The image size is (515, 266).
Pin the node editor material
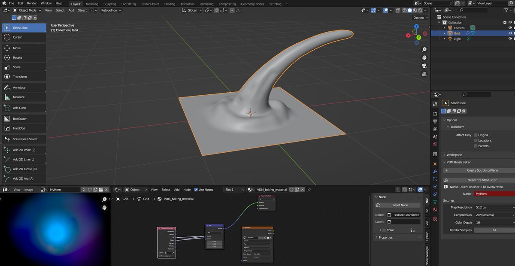coord(309,189)
